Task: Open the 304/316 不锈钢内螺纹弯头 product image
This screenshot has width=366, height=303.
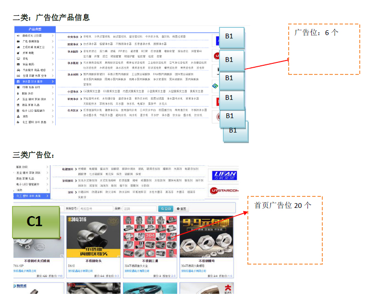Action: coord(93,237)
